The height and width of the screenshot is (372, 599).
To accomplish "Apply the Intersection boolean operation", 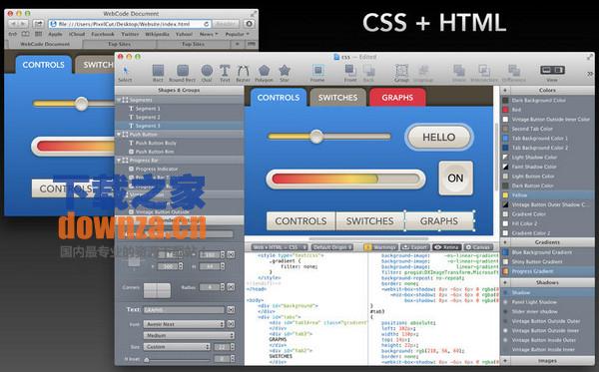I will pyautogui.click(x=484, y=74).
